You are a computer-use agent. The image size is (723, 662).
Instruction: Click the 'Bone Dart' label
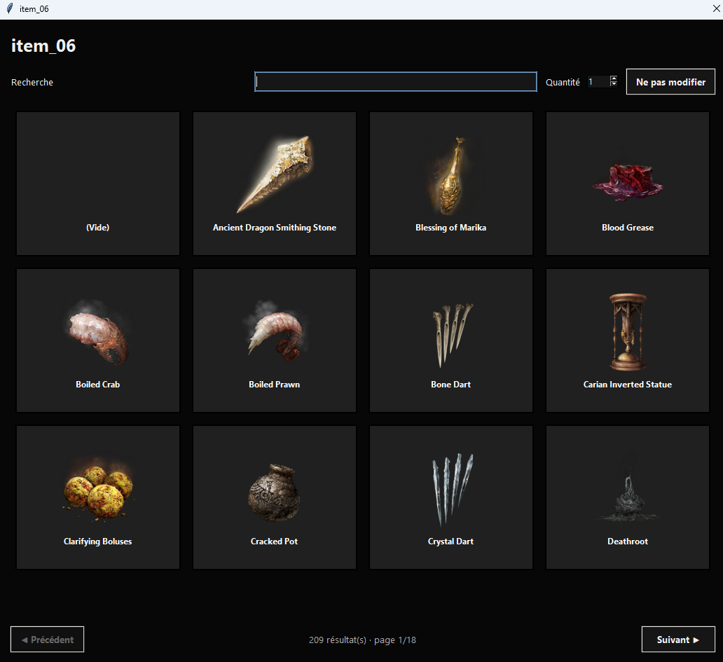451,384
